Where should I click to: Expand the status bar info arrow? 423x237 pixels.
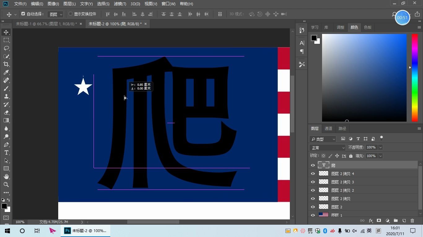click(x=82, y=222)
